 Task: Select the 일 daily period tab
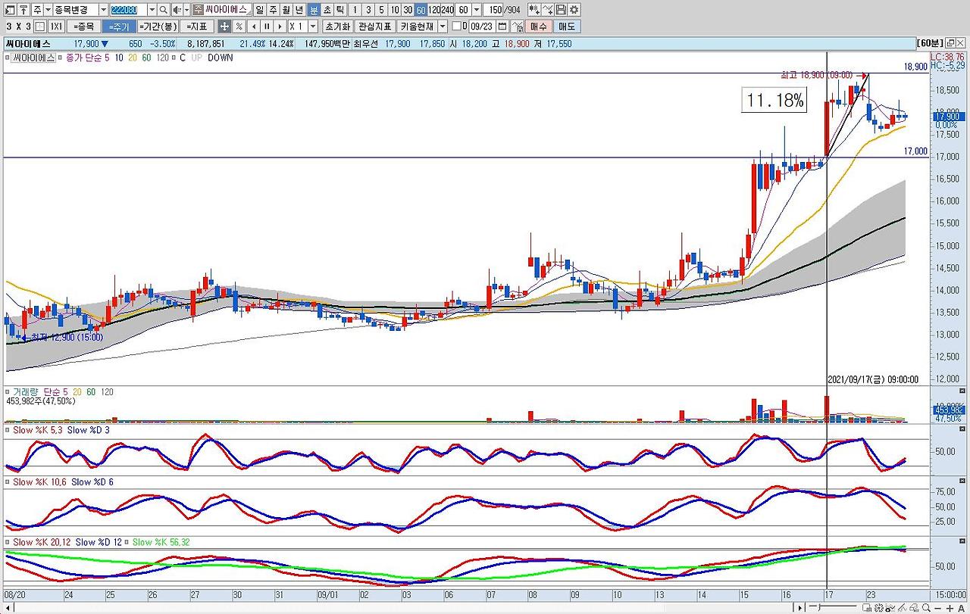click(x=260, y=10)
